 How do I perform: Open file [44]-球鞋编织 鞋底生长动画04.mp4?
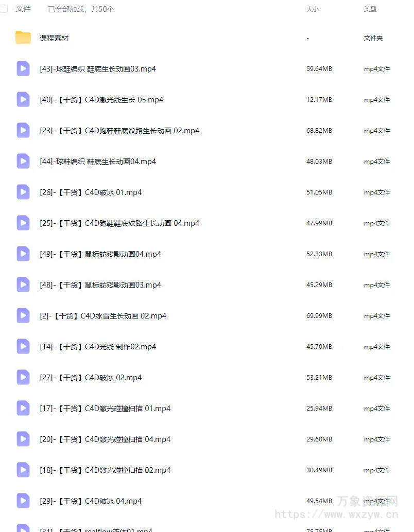[x=98, y=162]
